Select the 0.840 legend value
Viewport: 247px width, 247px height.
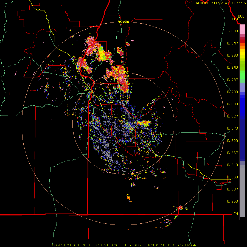pyautogui.click(x=232, y=68)
